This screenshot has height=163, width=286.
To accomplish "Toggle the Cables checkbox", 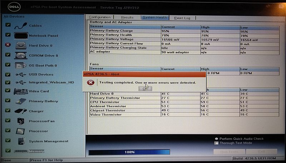I will pos(8,25).
